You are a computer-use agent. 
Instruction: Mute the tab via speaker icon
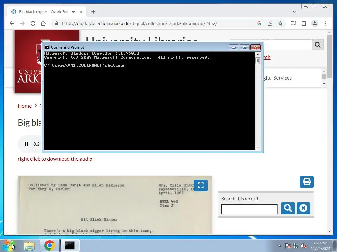(x=74, y=12)
